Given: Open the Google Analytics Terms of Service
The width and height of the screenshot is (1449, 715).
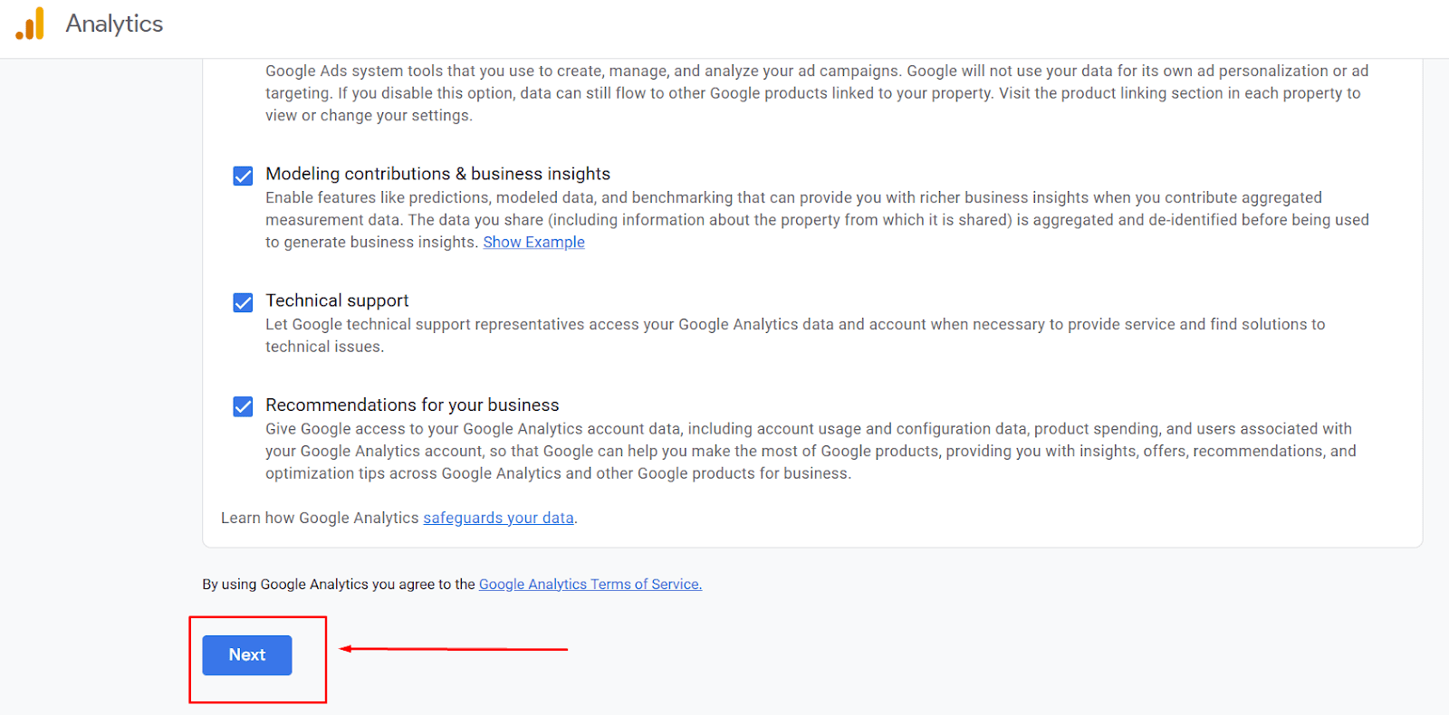Looking at the screenshot, I should click(590, 584).
